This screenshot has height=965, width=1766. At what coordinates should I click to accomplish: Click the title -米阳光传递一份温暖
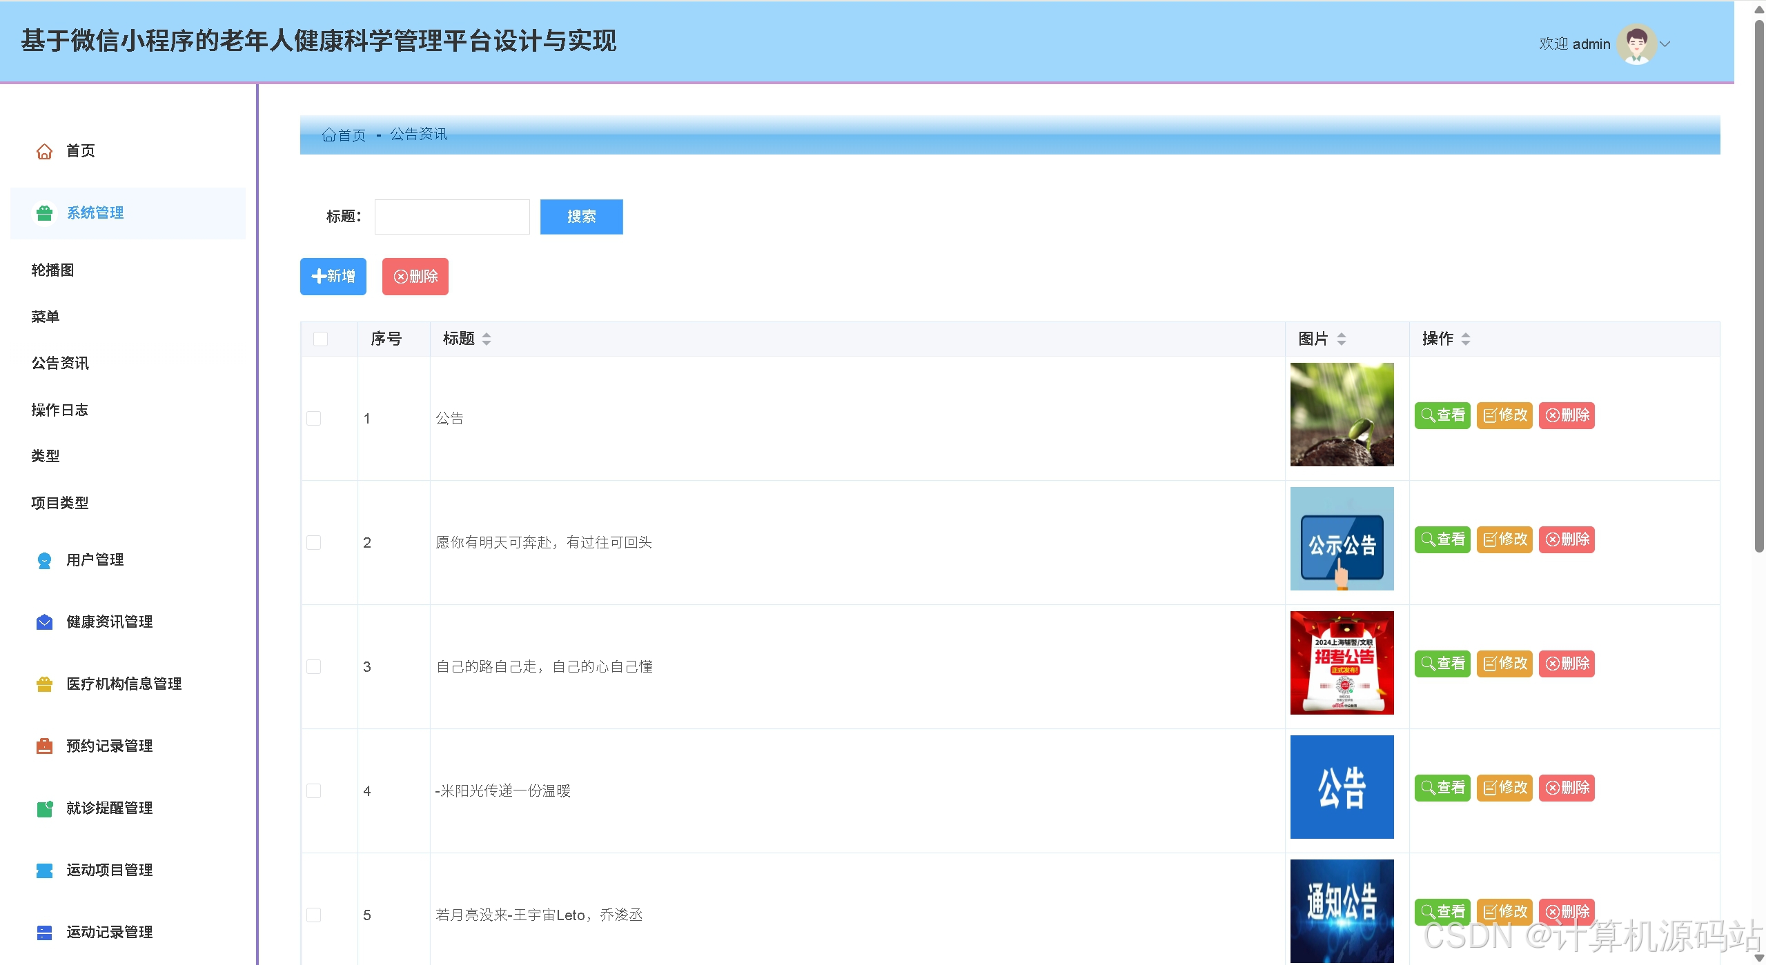[503, 790]
